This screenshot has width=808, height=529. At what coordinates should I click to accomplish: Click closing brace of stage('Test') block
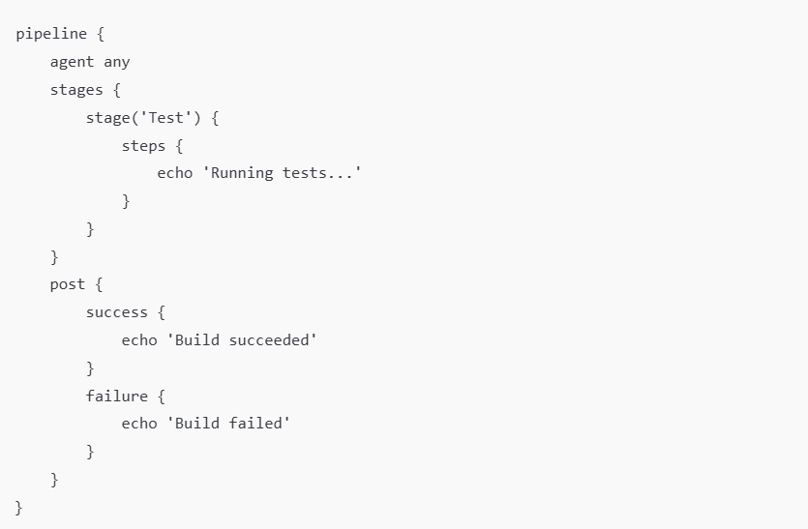tap(91, 228)
